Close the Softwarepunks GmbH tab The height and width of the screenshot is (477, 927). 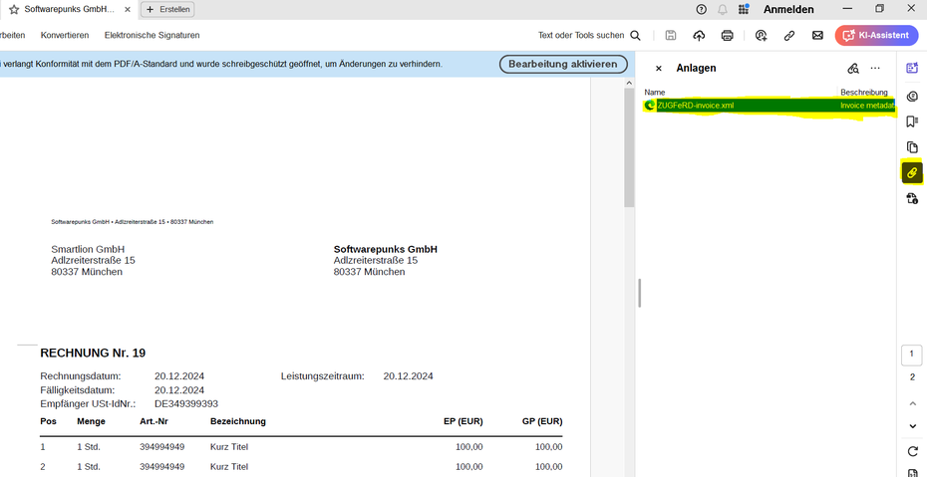128,9
